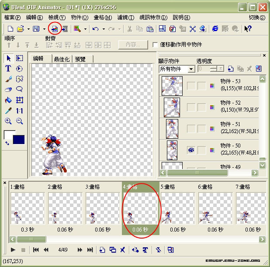270x267 pixels.
Task: Select the Eraser tool
Action: click(x=8, y=90)
